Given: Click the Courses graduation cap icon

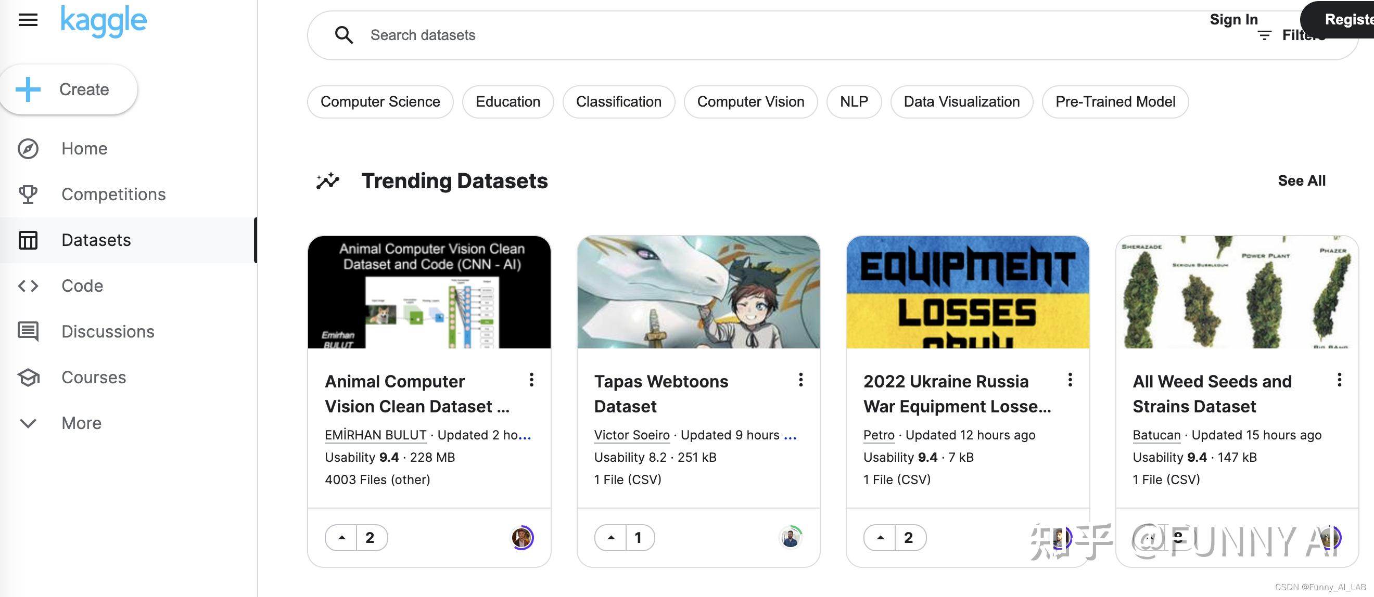Looking at the screenshot, I should [x=28, y=378].
